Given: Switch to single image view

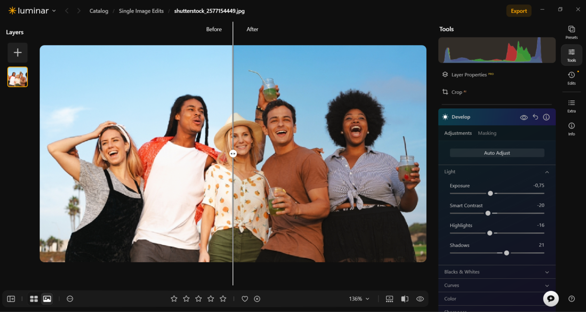Looking at the screenshot, I should [x=47, y=299].
